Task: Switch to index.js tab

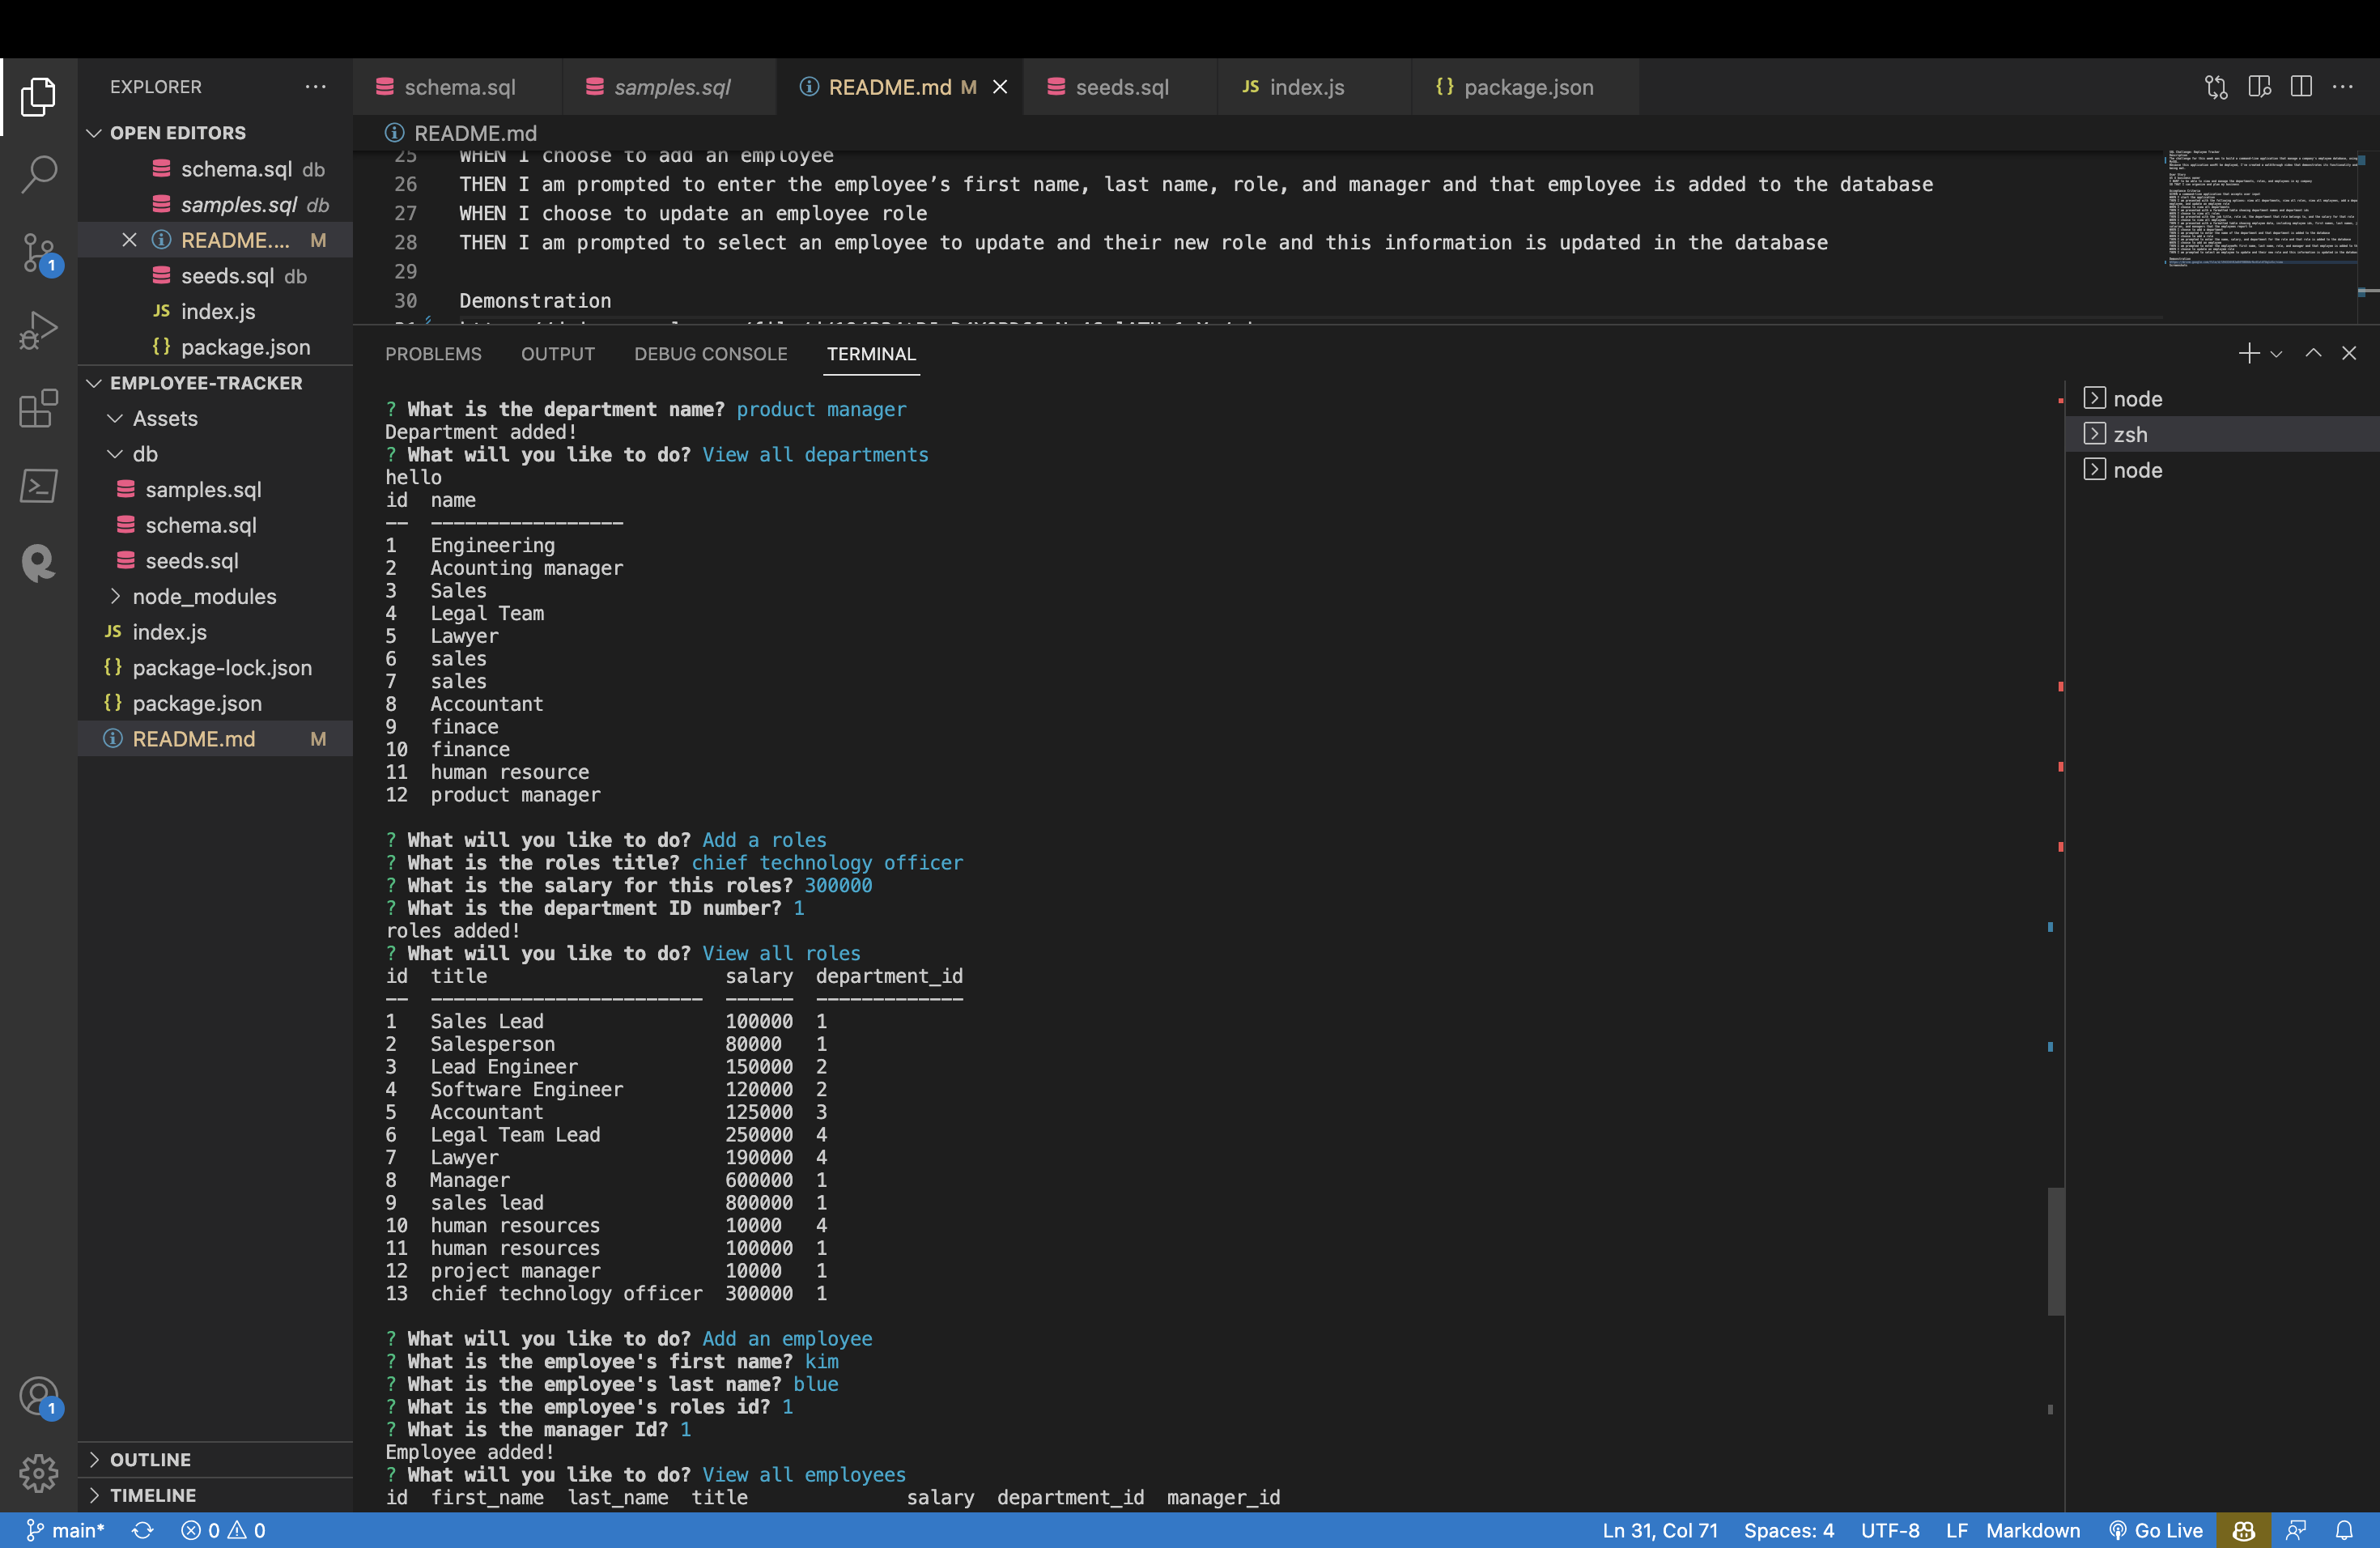Action: 1314,87
